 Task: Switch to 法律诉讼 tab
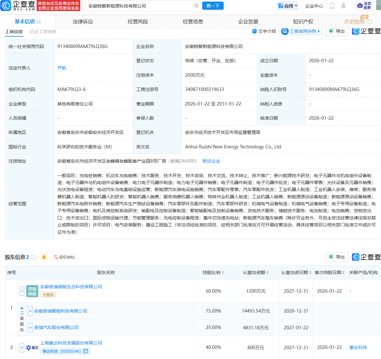tap(83, 22)
